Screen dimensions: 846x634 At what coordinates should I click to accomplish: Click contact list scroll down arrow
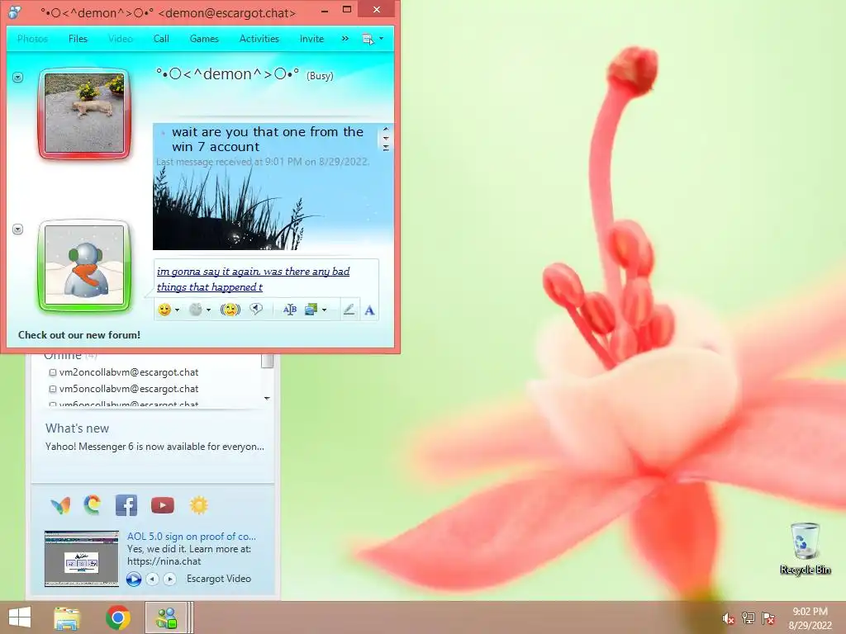[267, 399]
